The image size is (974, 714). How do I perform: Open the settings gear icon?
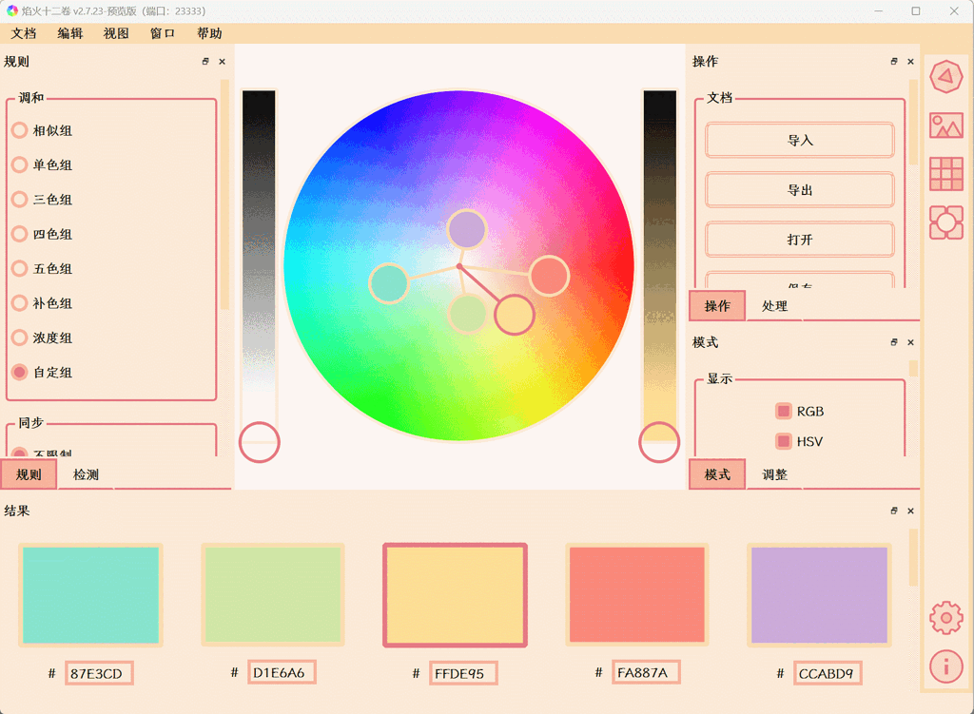(946, 616)
